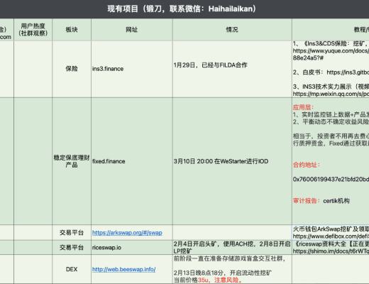Click the 审计报告: certik机构 line
This screenshot has width=369, height=284.
click(321, 201)
